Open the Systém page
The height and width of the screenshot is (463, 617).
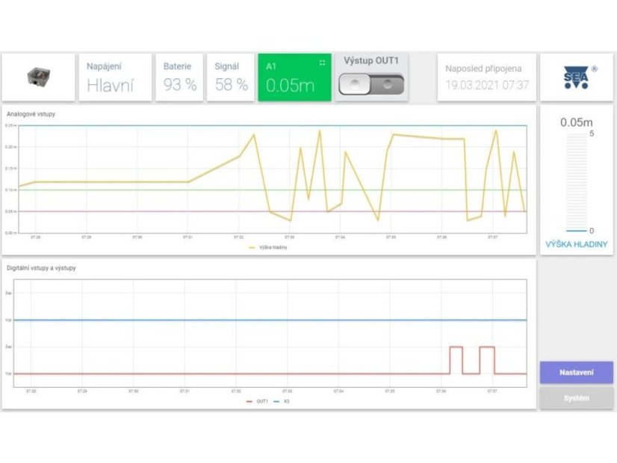tap(576, 398)
